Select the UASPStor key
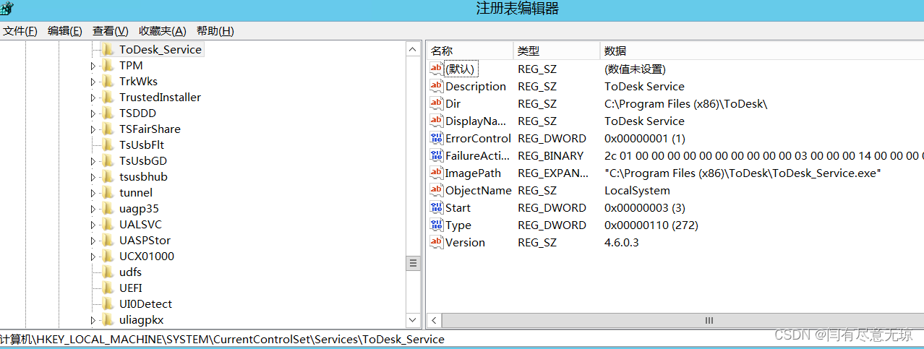Viewport: 924px width, 349px height. pos(145,240)
